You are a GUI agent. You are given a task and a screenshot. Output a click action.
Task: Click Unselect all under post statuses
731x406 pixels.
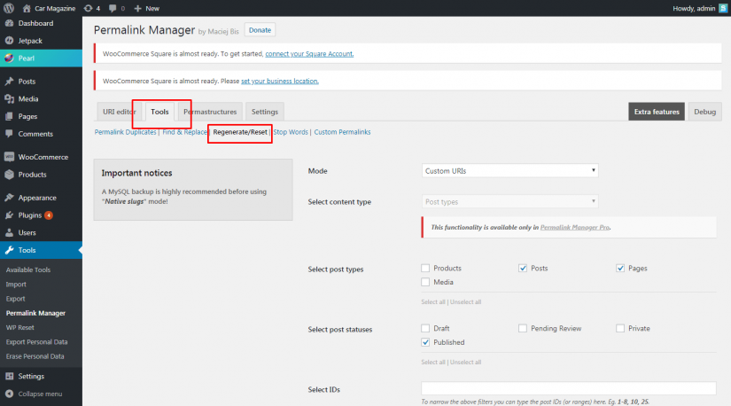[465, 363]
